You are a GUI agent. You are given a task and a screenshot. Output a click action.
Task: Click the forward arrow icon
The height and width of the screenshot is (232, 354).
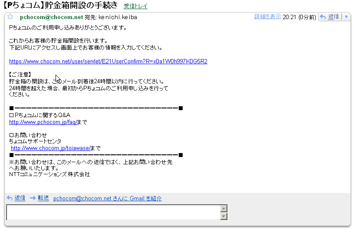pyautogui.click(x=33, y=198)
